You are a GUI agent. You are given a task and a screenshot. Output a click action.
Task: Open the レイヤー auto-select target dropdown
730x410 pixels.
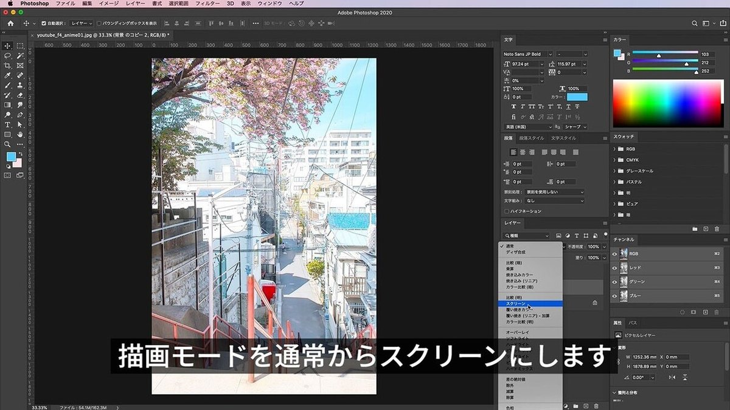(x=82, y=23)
